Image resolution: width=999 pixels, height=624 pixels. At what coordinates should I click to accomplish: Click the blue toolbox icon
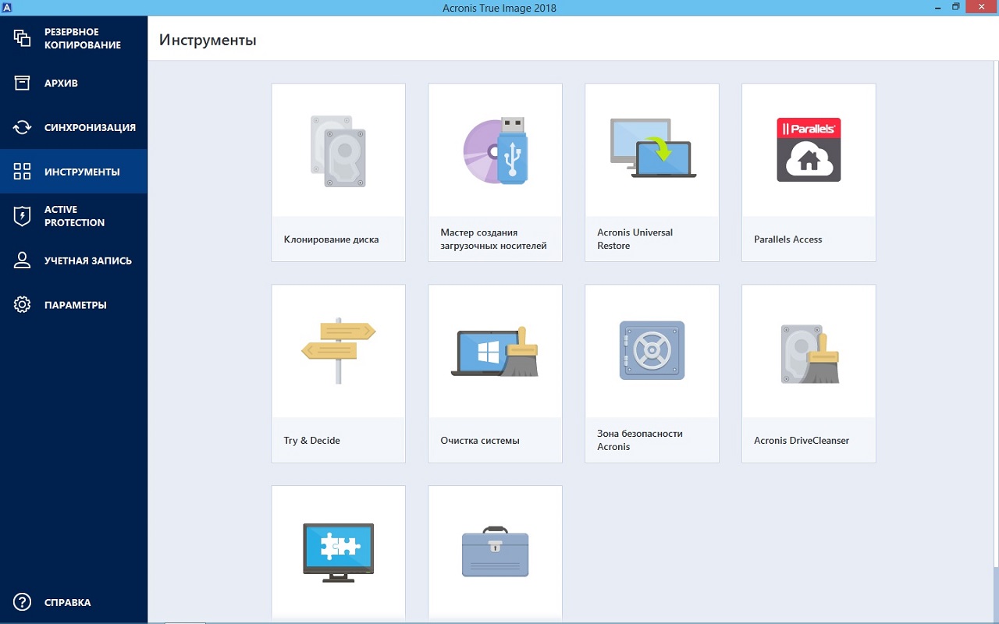[495, 552]
